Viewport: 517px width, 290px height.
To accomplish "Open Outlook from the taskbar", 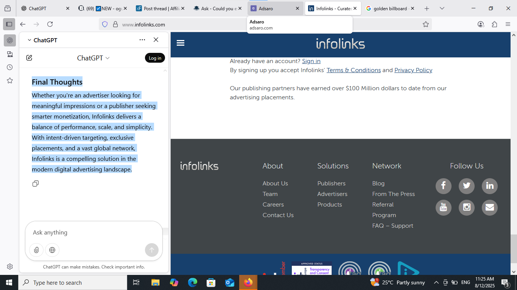I will coord(230,282).
